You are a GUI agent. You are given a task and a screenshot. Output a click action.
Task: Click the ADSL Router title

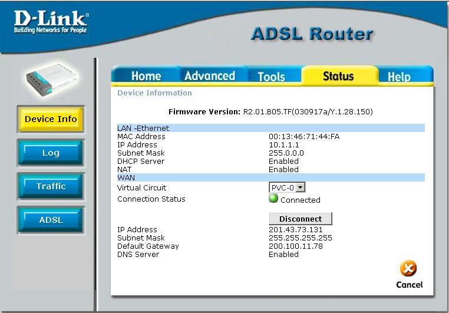(x=312, y=34)
